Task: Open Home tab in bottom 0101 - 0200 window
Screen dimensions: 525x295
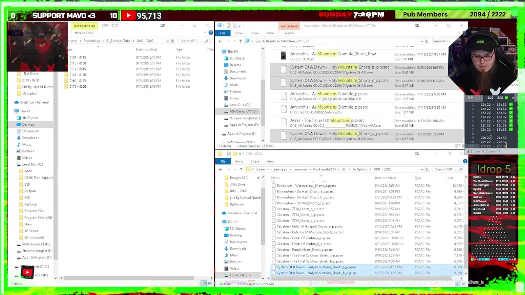Action: 239,161
